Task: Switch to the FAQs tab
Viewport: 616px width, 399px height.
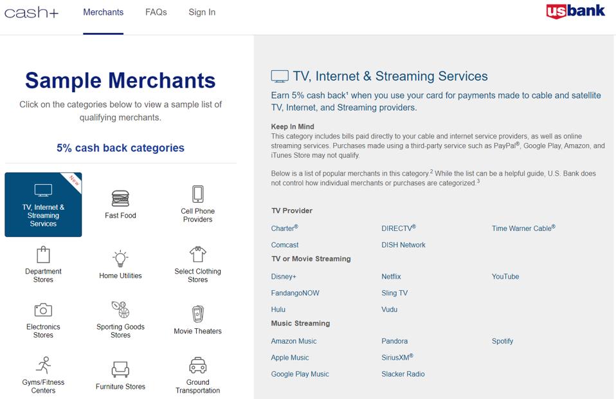Action: point(156,12)
